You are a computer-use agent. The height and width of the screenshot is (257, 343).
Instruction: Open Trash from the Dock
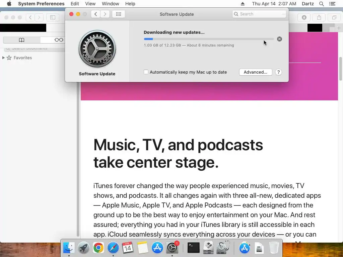point(274,248)
